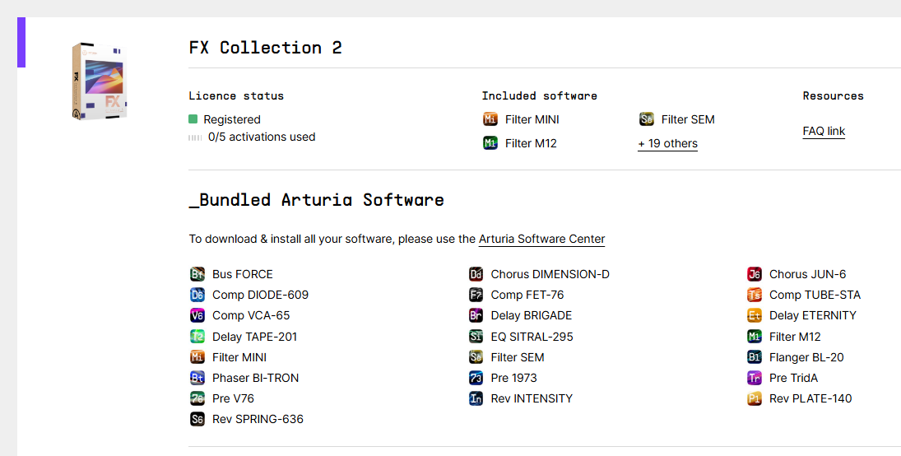Click the Delay ETERNITY icon
The image size is (901, 456).
pyautogui.click(x=755, y=316)
